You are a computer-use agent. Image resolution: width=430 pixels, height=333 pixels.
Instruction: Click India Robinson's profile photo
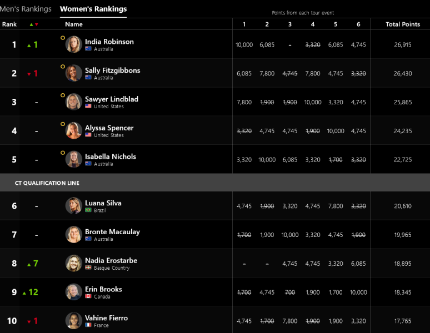(x=74, y=44)
